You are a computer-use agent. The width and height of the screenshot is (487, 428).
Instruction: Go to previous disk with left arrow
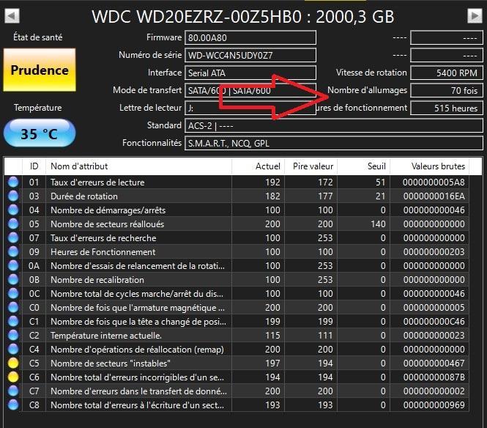point(12,15)
